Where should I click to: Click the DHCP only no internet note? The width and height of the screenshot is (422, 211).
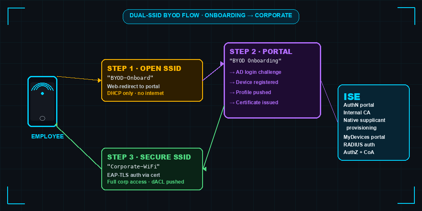135,93
